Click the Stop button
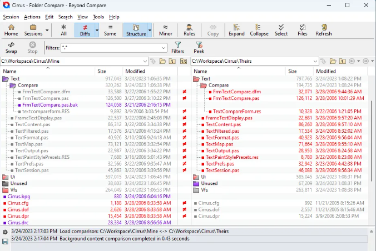 click(32, 48)
